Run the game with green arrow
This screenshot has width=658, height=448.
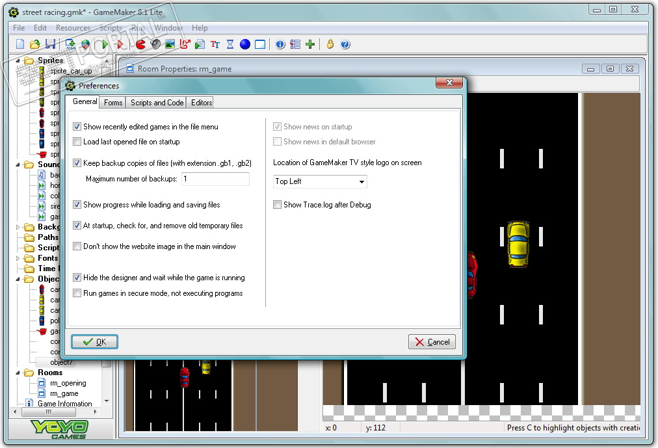[105, 44]
